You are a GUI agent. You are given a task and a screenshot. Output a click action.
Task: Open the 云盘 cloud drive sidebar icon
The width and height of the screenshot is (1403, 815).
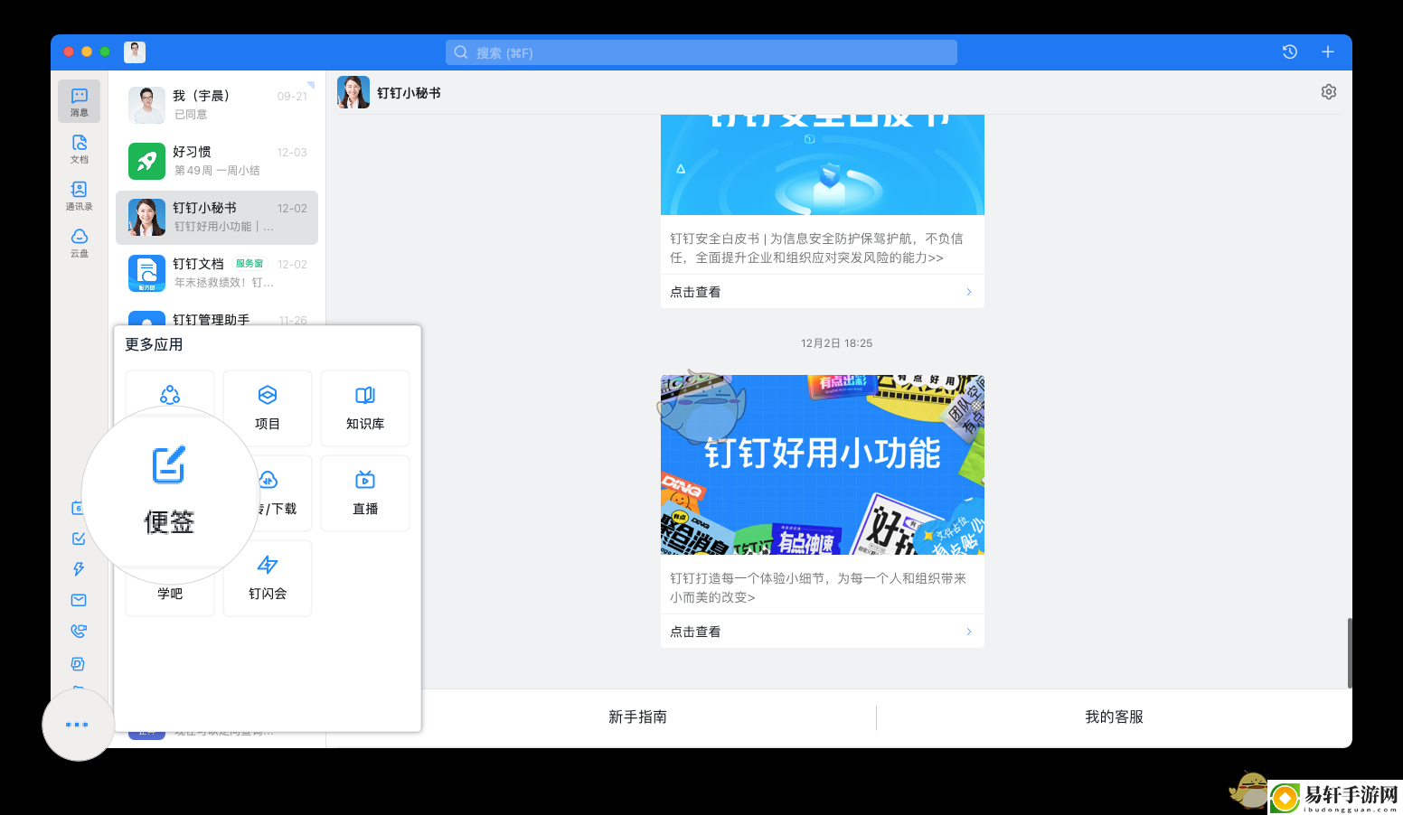[80, 242]
